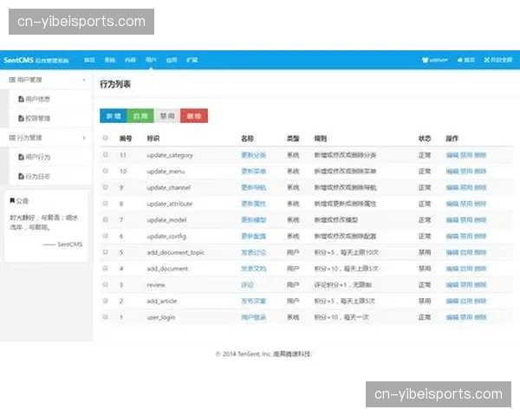Open 用户行为 page in sidebar
Viewport: 520px width, 416px height.
point(34,157)
